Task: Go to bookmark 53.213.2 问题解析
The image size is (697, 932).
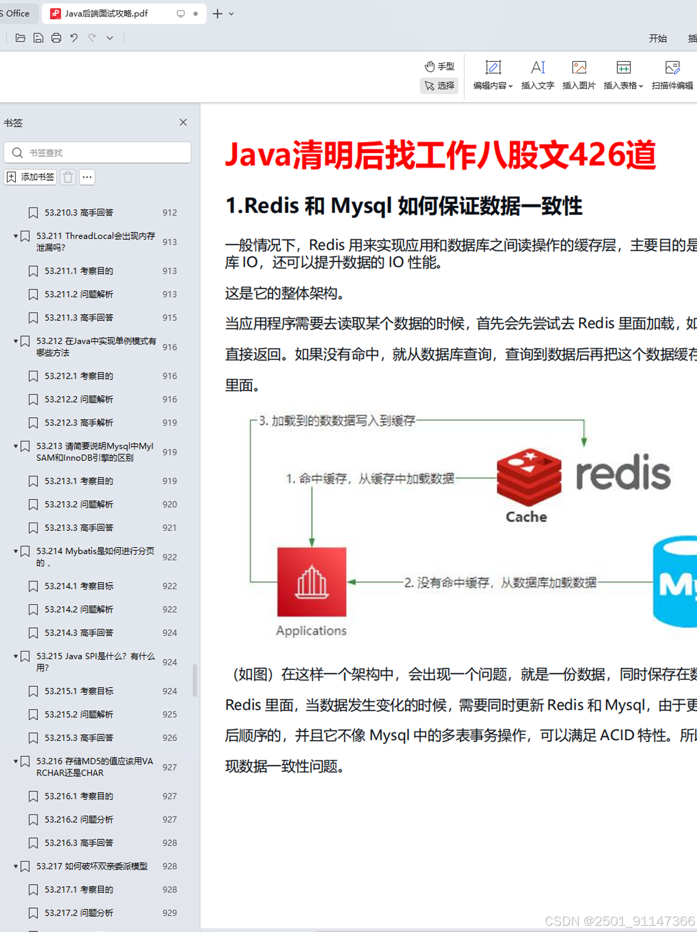Action: (x=79, y=504)
